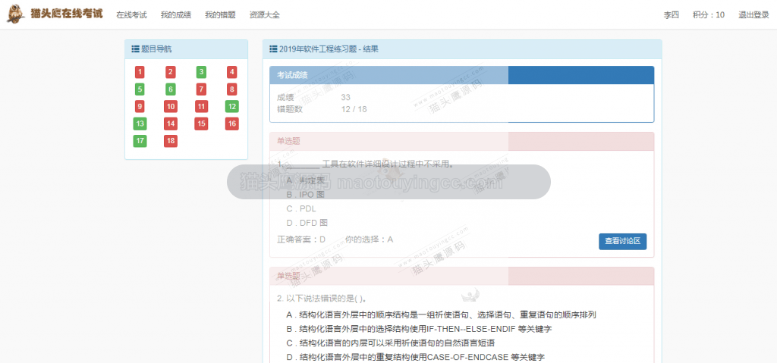Open the 我的成绩 menu item

click(176, 15)
